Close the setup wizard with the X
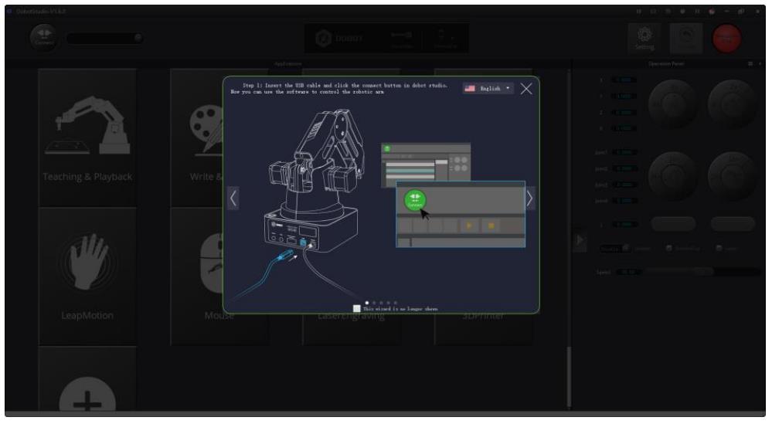 click(525, 89)
